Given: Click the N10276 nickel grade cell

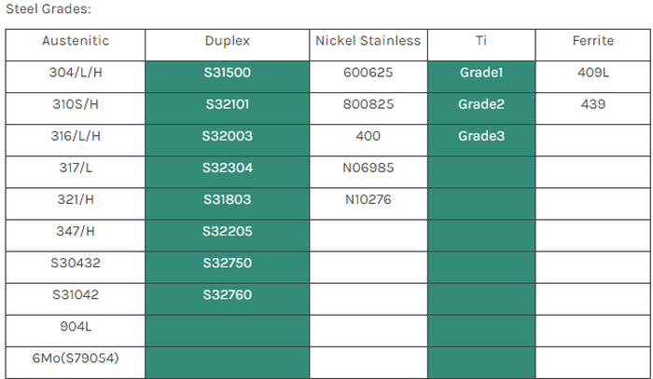Looking at the screenshot, I should pos(368,199).
